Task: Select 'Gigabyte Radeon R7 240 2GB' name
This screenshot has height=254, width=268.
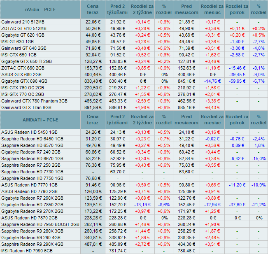Action: pos(31,152)
